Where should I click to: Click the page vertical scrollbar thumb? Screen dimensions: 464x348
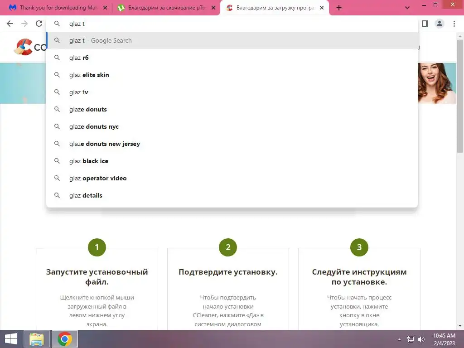click(x=460, y=96)
